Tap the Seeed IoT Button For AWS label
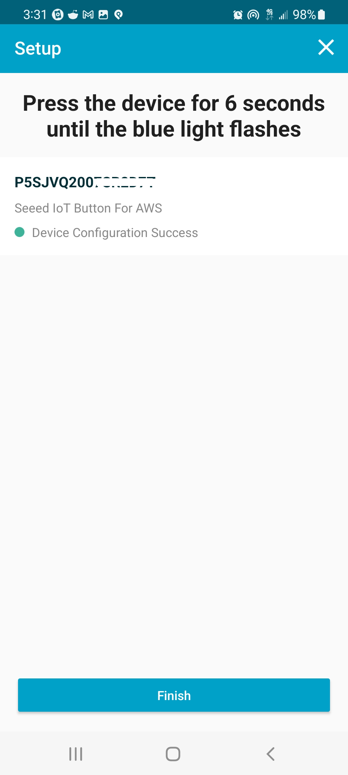This screenshot has height=775, width=348. [x=88, y=208]
